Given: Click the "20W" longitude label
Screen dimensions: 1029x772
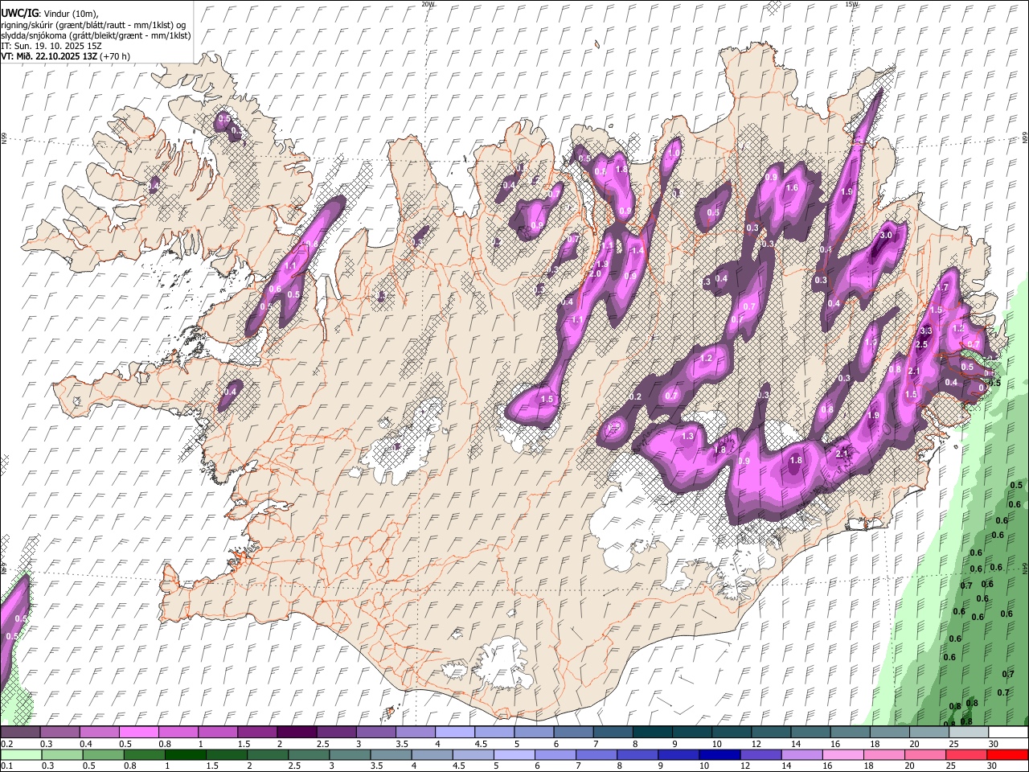Looking at the screenshot, I should coord(428,4).
